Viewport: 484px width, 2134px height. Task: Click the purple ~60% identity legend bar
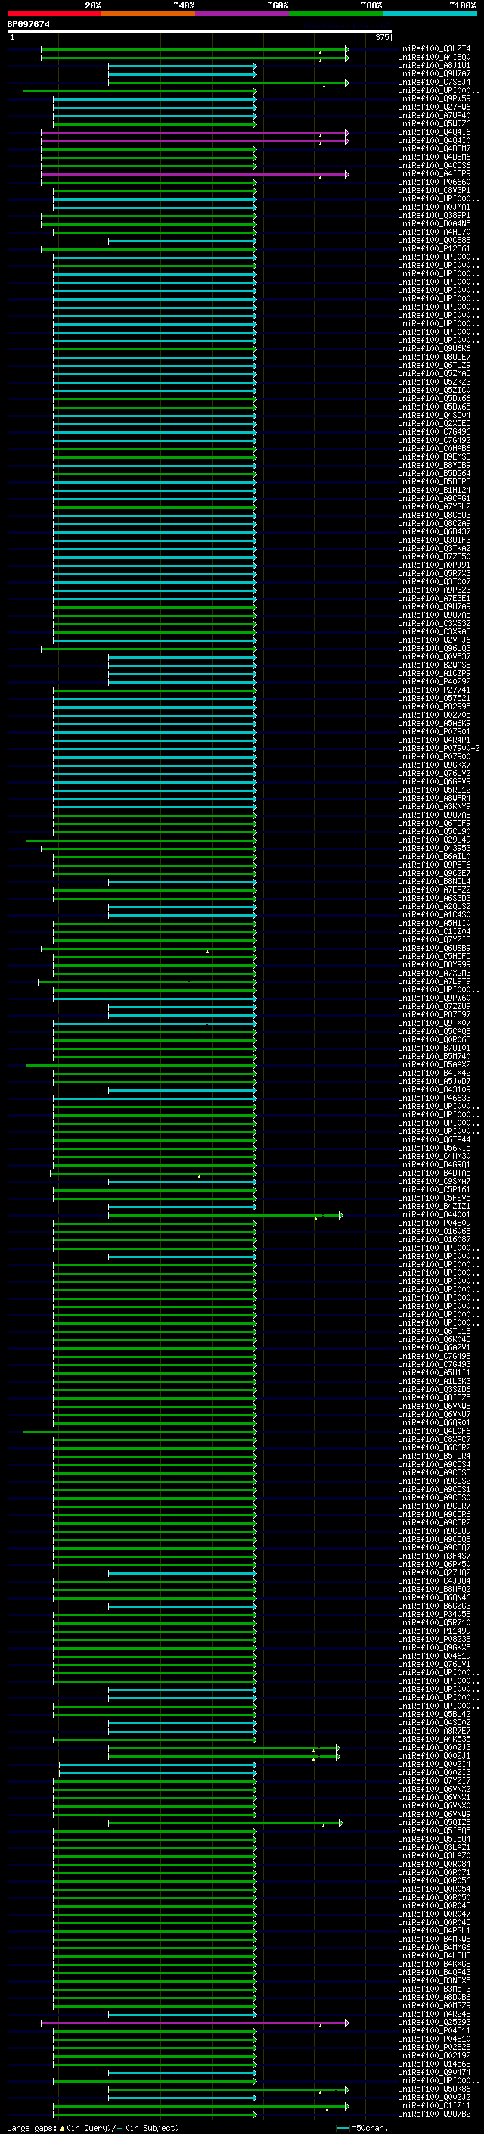241,14
